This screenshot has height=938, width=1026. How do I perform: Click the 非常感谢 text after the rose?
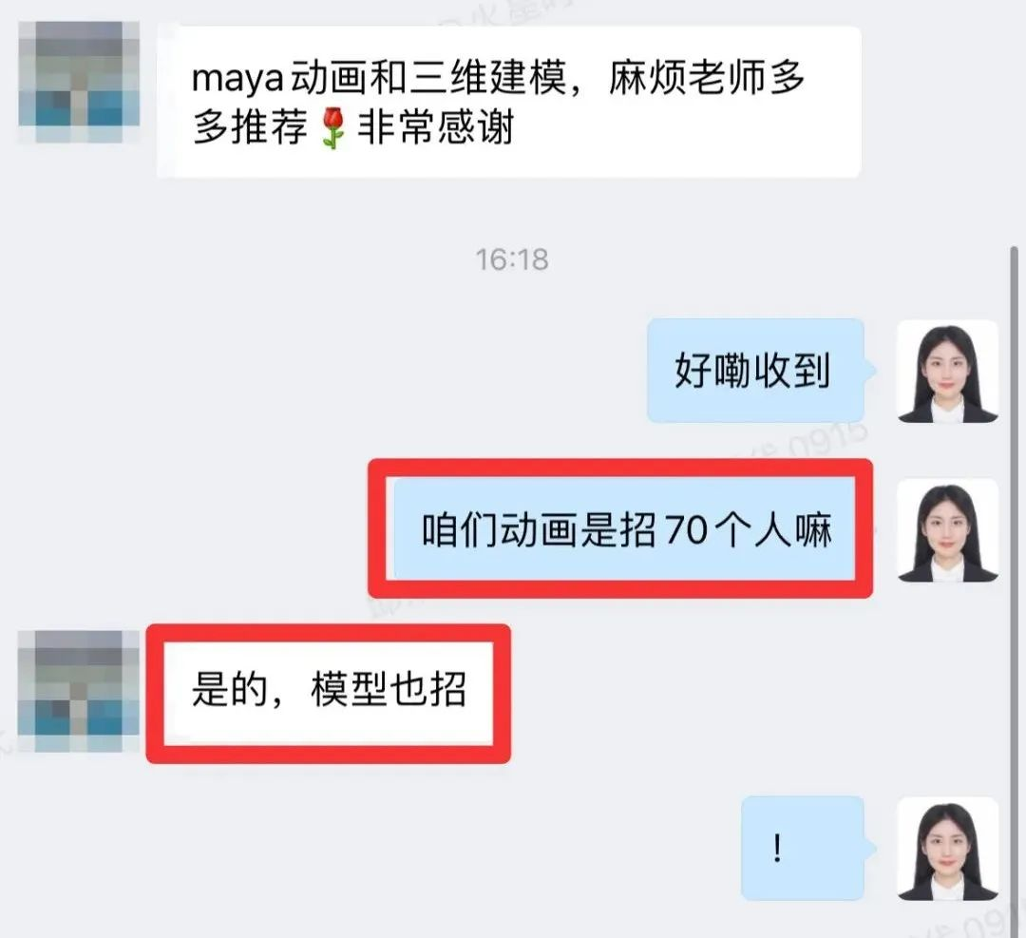click(436, 127)
